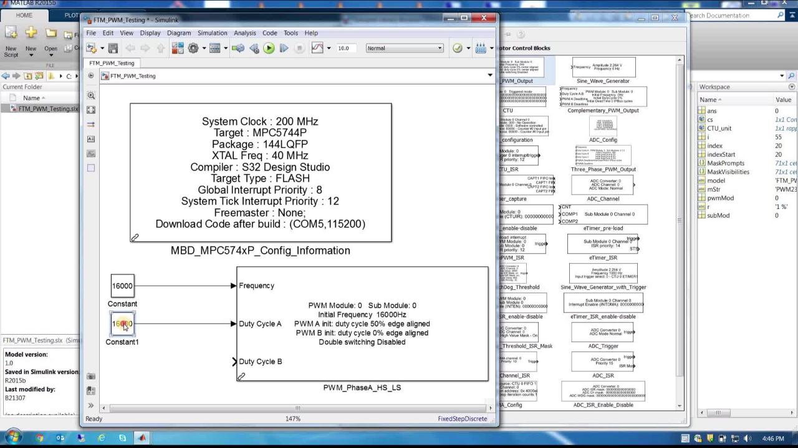Viewport: 798px width, 448px height.
Task: Click the Step Forward toolbar icon
Action: (x=284, y=48)
